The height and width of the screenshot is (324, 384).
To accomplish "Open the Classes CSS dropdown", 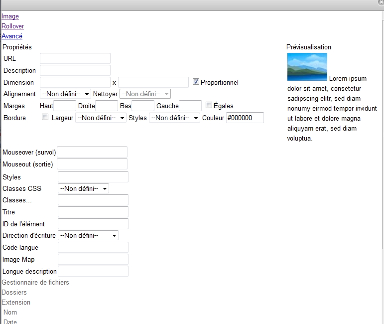I will 83,188.
